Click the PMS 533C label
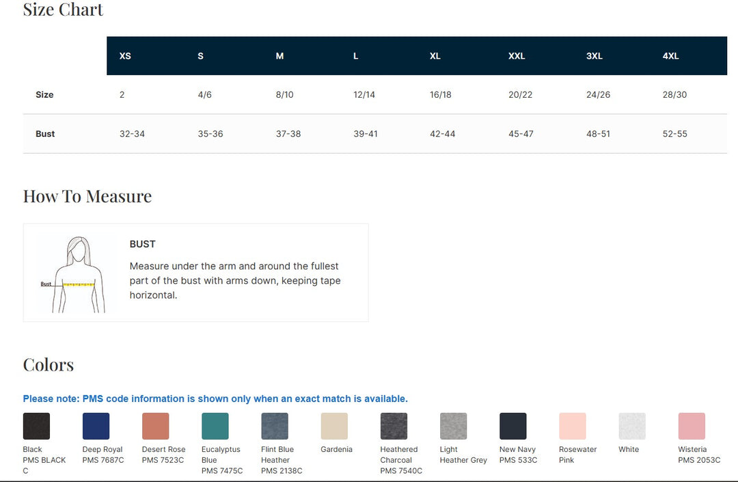 (518, 460)
